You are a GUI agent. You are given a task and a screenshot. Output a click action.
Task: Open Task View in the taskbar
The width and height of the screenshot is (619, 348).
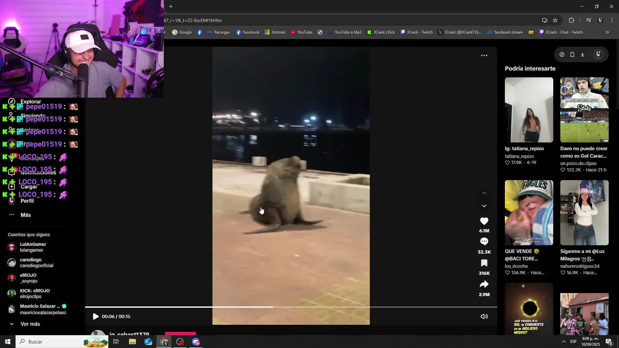pos(116,342)
